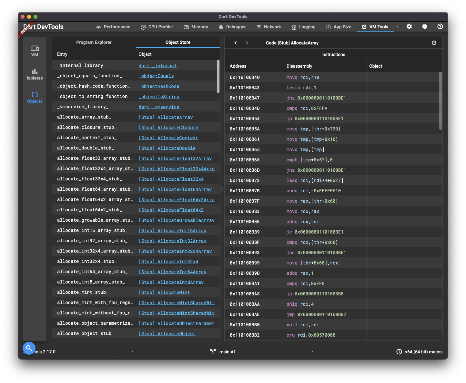The width and height of the screenshot is (466, 383).
Task: Open the bug report icon
Action: click(x=424, y=27)
